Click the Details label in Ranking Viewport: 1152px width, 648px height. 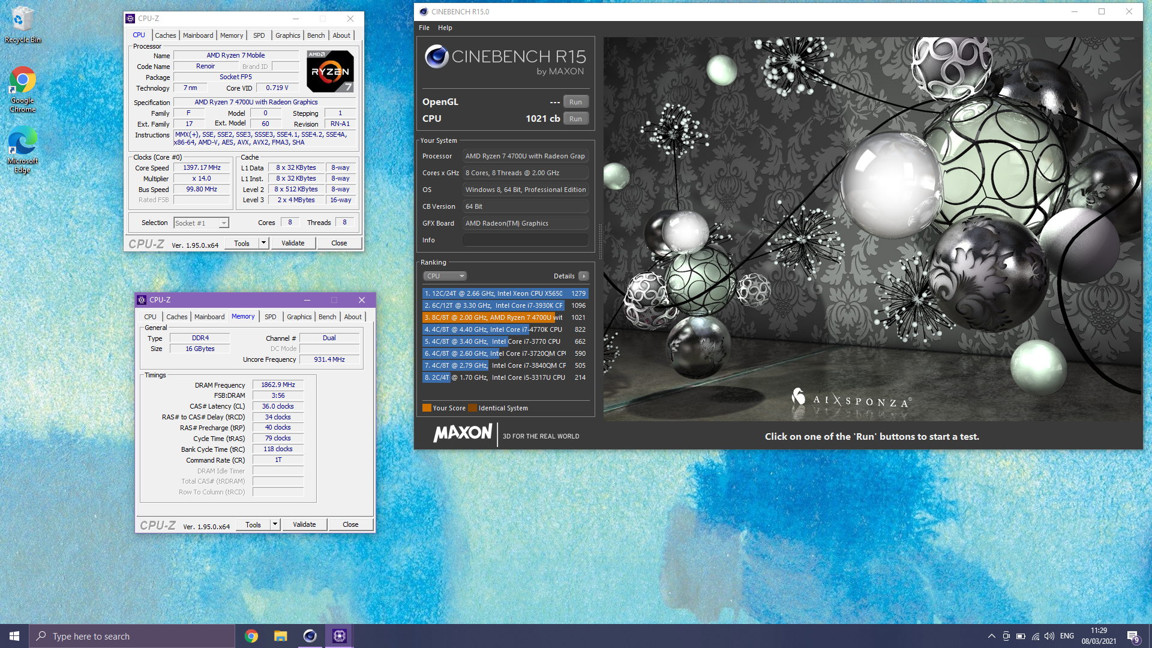564,276
